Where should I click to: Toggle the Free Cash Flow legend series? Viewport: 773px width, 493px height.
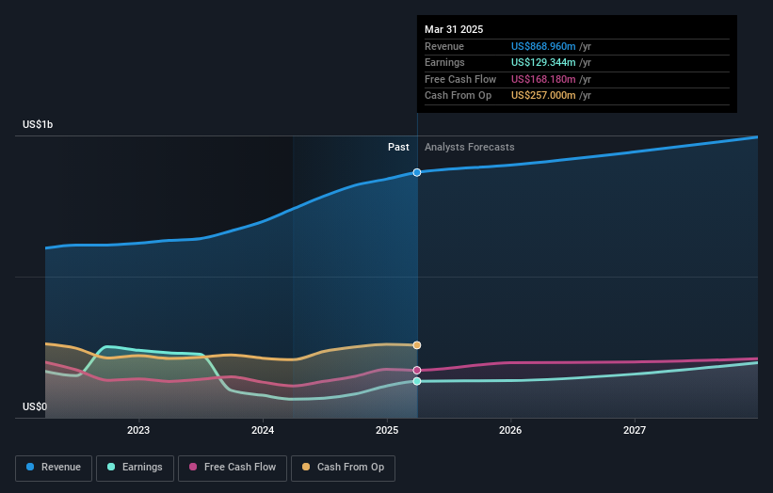[233, 468]
